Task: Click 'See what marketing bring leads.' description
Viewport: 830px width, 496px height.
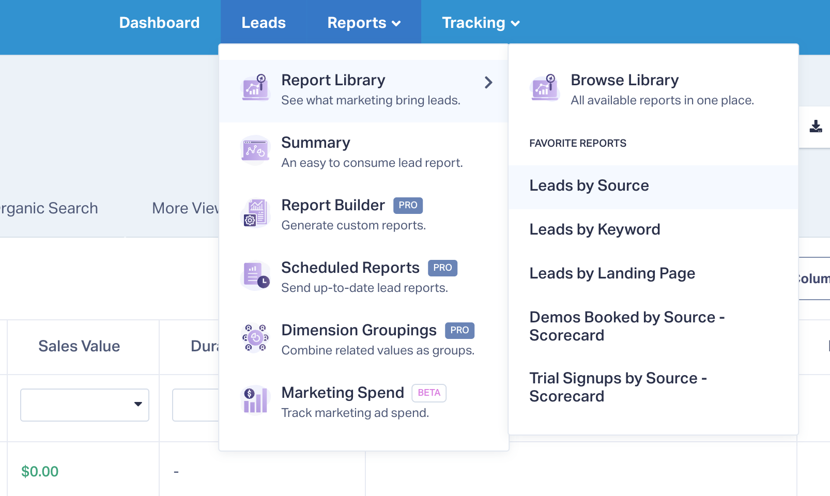Action: 371,100
